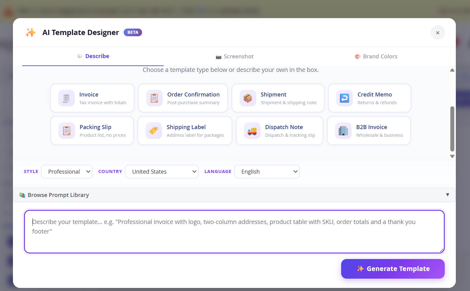This screenshot has height=291, width=470.
Task: Click the "Tax invoice with totals" subtitle
Action: point(103,103)
